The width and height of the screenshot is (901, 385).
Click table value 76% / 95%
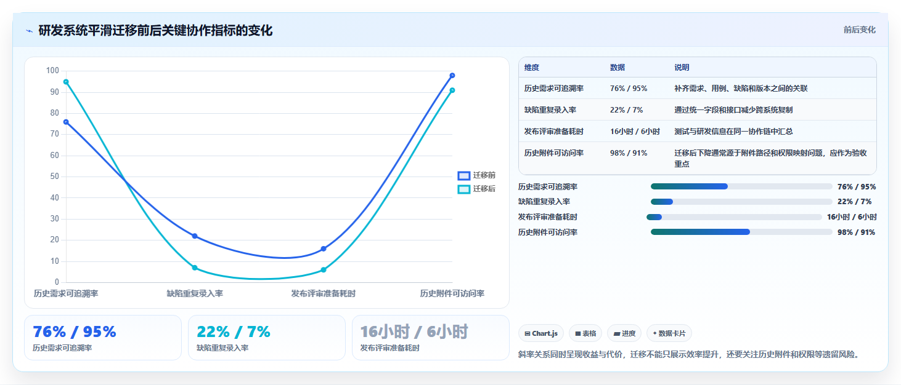pyautogui.click(x=629, y=89)
